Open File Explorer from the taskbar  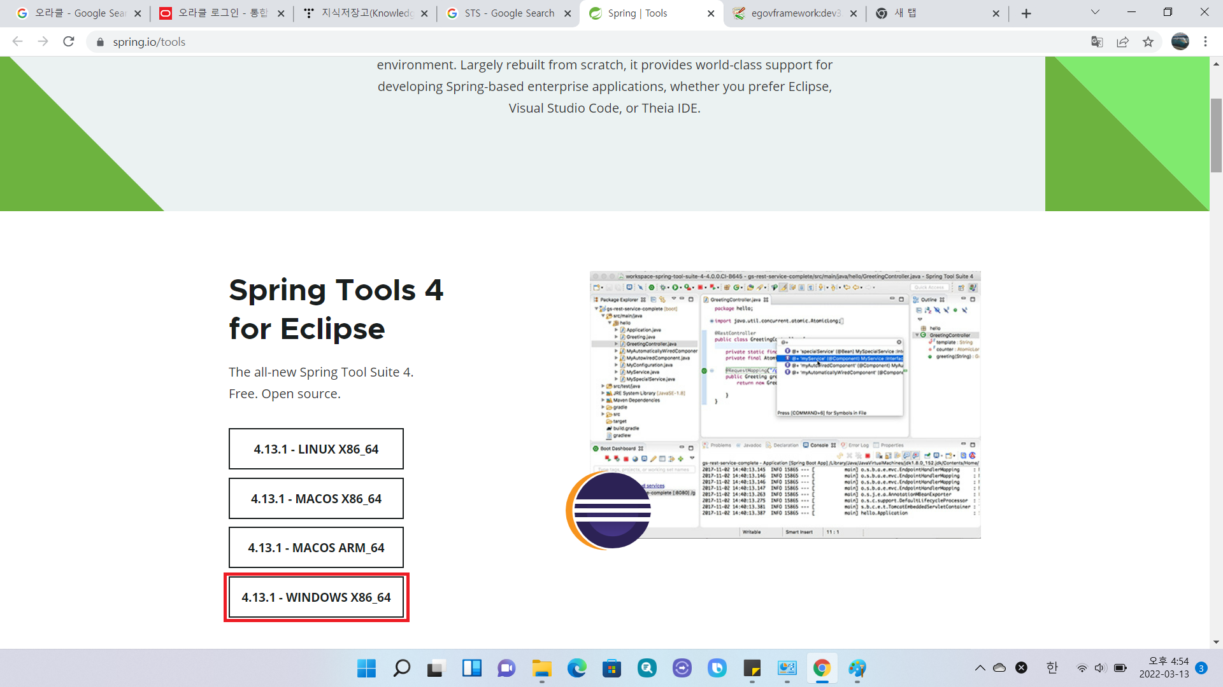541,668
